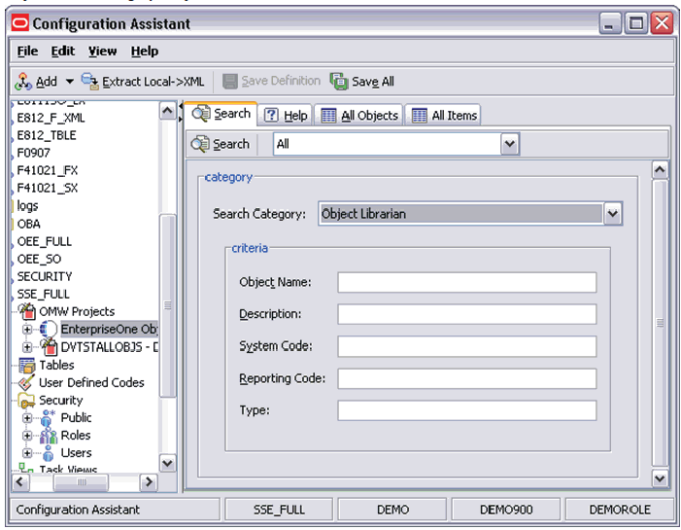The image size is (681, 530).
Task: Open the Search Category dropdown arrow
Action: click(612, 214)
